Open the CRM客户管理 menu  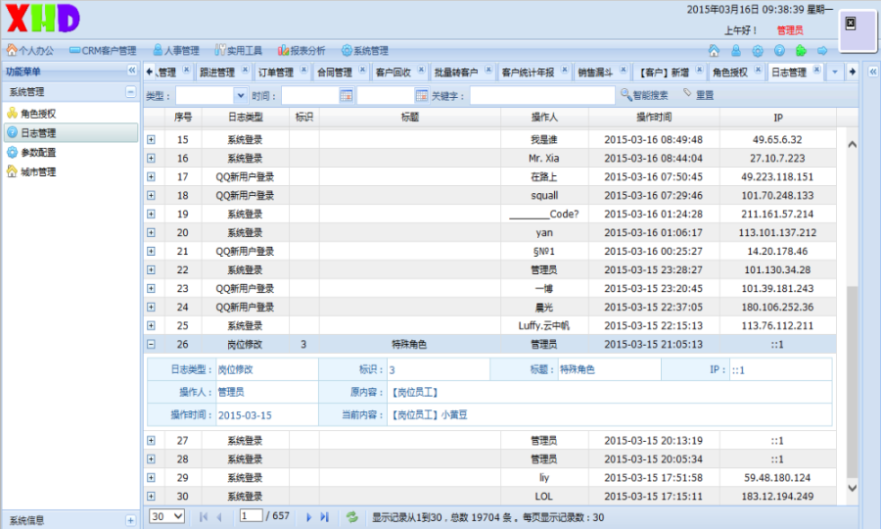(x=103, y=51)
